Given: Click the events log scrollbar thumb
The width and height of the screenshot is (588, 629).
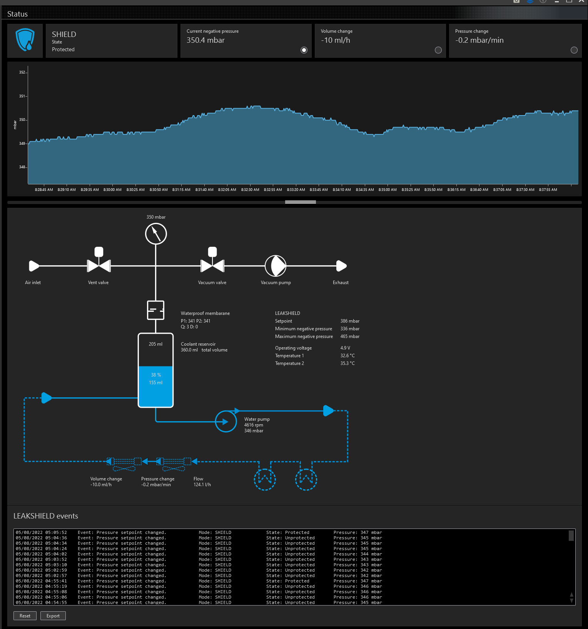Looking at the screenshot, I should (x=571, y=535).
